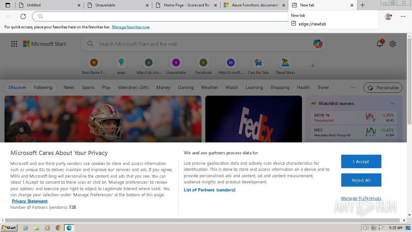Viewport: 412px width, 232px height.
Task: Open the Sports category
Action: pyautogui.click(x=88, y=87)
